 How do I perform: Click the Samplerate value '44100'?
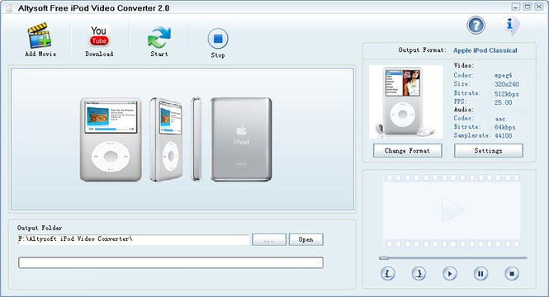pos(503,136)
